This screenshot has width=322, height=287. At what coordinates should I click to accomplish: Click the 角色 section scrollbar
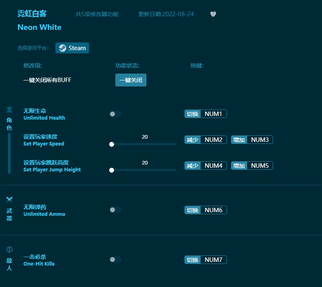pyautogui.click(x=9, y=154)
